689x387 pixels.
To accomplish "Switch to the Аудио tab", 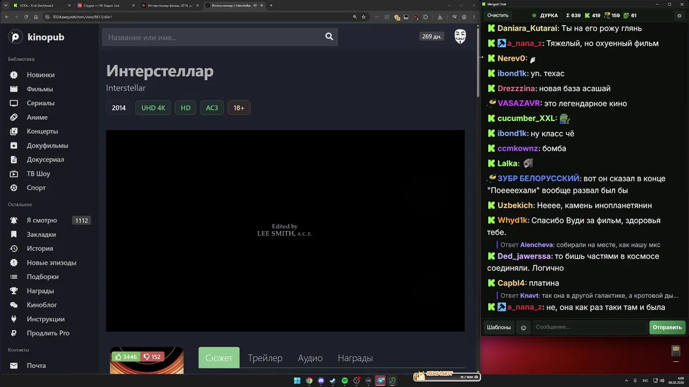I will [310, 358].
